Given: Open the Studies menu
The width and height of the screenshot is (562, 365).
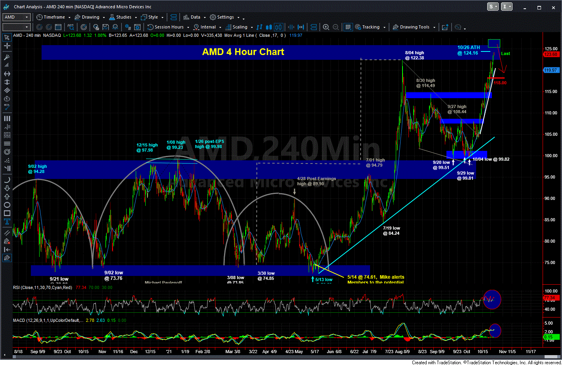Looking at the screenshot, I should 120,17.
